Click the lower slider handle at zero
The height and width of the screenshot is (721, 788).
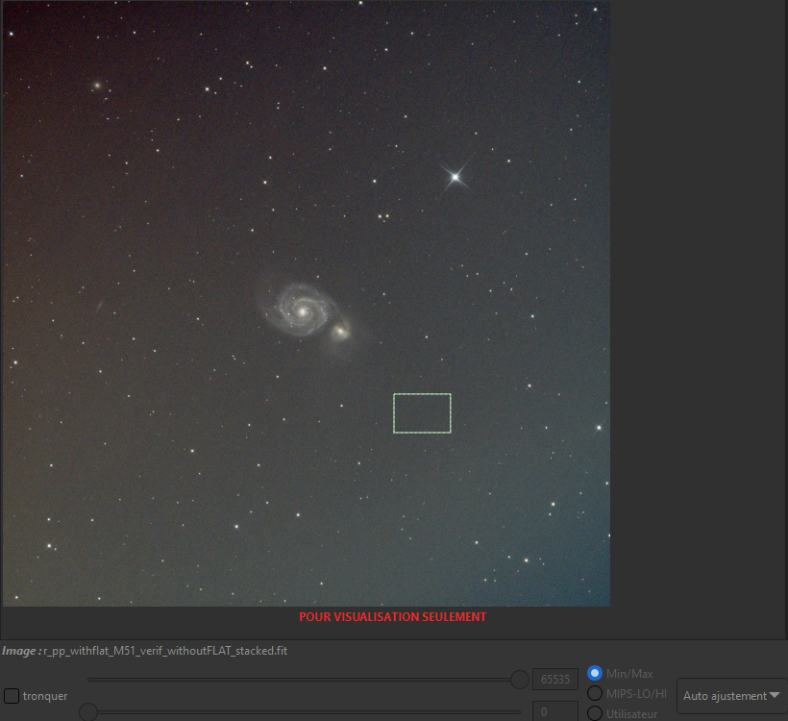87,712
